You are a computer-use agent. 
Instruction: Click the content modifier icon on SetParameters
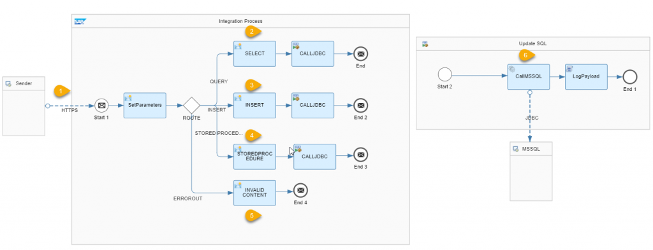128,97
